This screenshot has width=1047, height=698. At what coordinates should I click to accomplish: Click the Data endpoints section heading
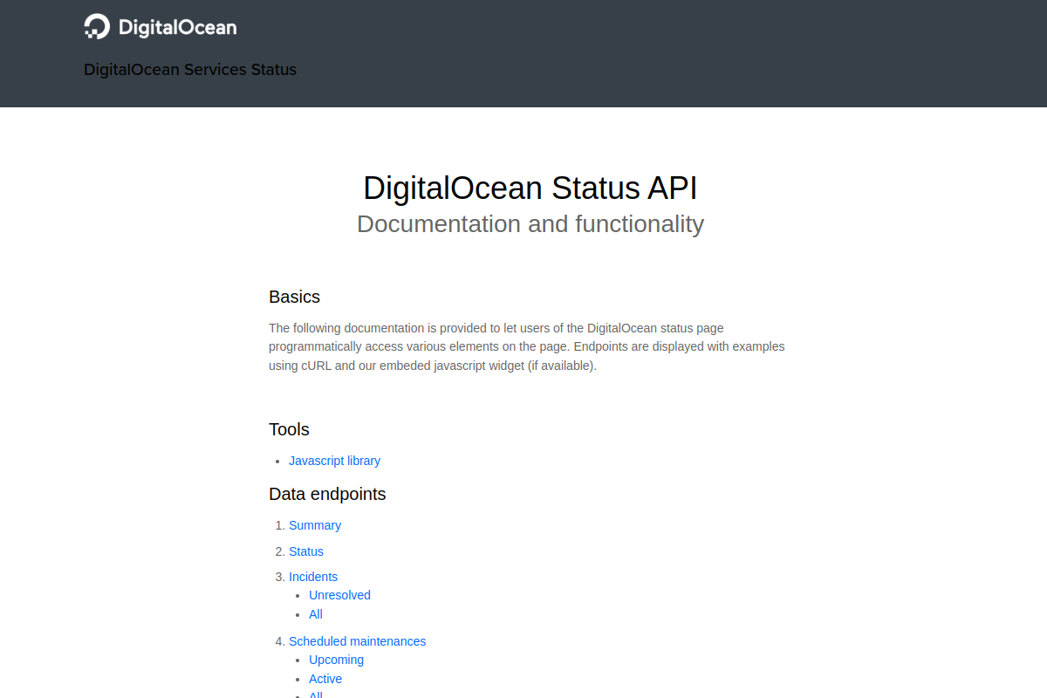327,494
